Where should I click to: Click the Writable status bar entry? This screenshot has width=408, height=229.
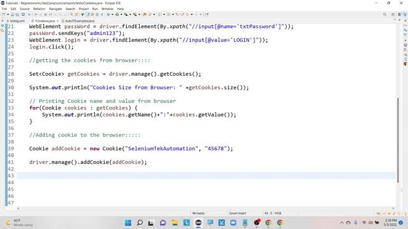tap(198, 213)
